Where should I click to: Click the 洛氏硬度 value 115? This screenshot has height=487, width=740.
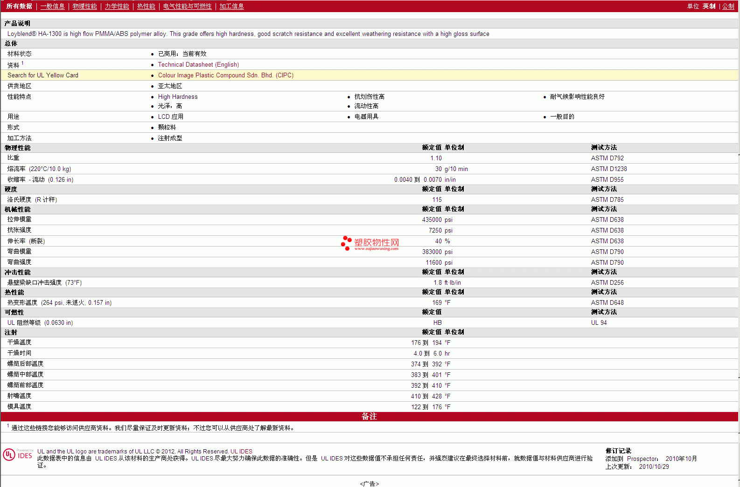(437, 199)
